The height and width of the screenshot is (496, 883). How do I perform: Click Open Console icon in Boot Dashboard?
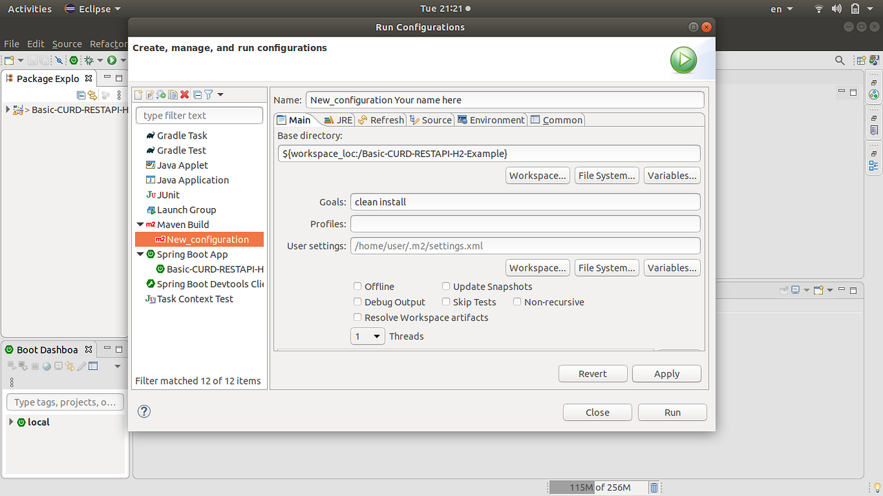[x=59, y=366]
